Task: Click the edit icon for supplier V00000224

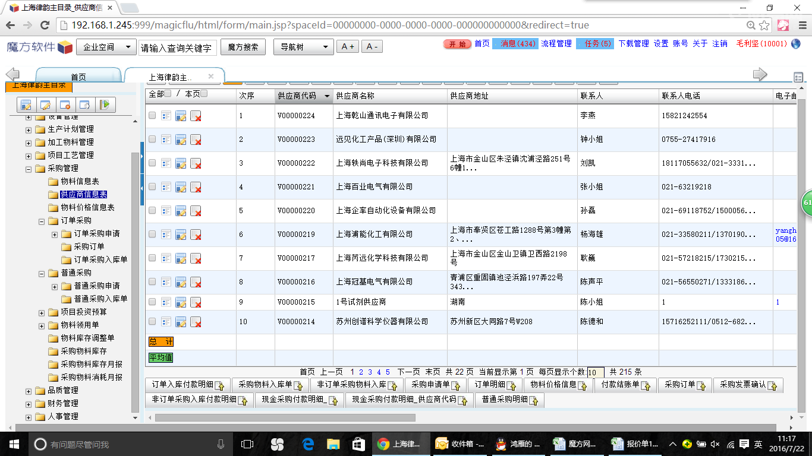Action: (x=181, y=116)
